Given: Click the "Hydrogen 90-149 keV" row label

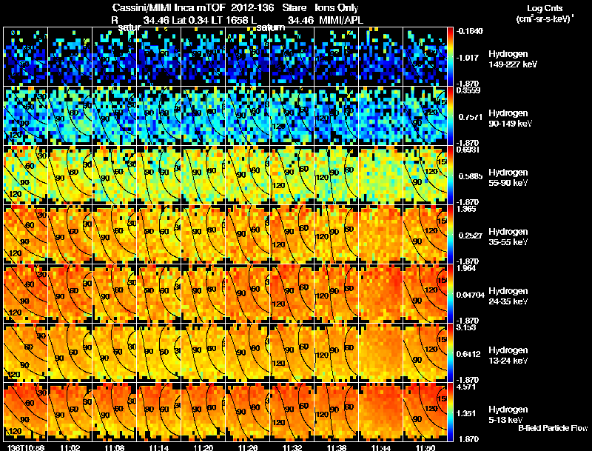Looking at the screenshot, I should tap(510, 118).
